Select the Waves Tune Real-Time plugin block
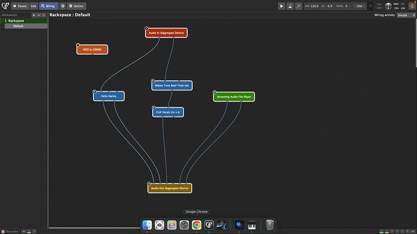 pyautogui.click(x=172, y=86)
